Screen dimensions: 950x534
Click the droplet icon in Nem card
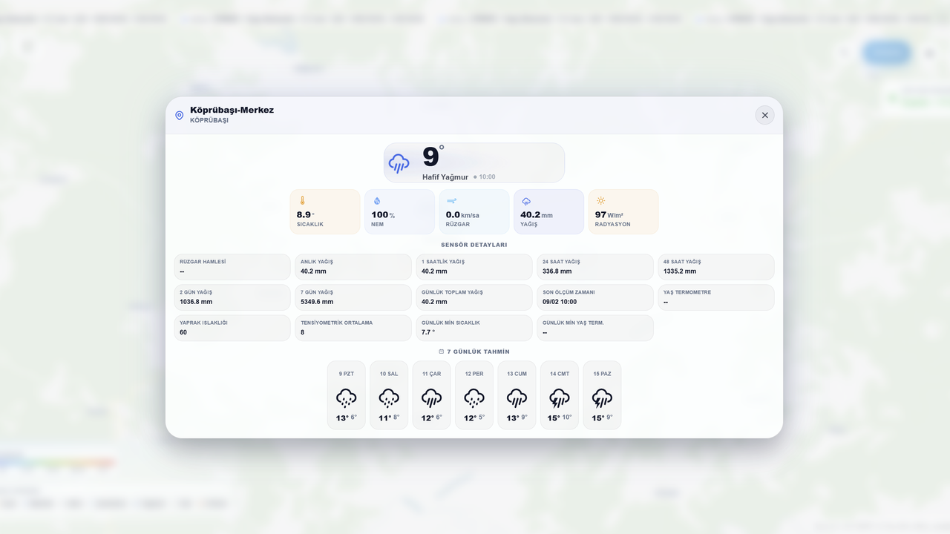pos(376,201)
